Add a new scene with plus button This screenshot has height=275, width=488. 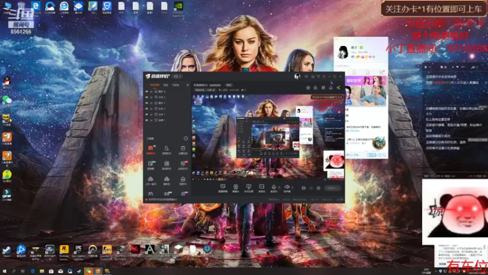pos(188,85)
